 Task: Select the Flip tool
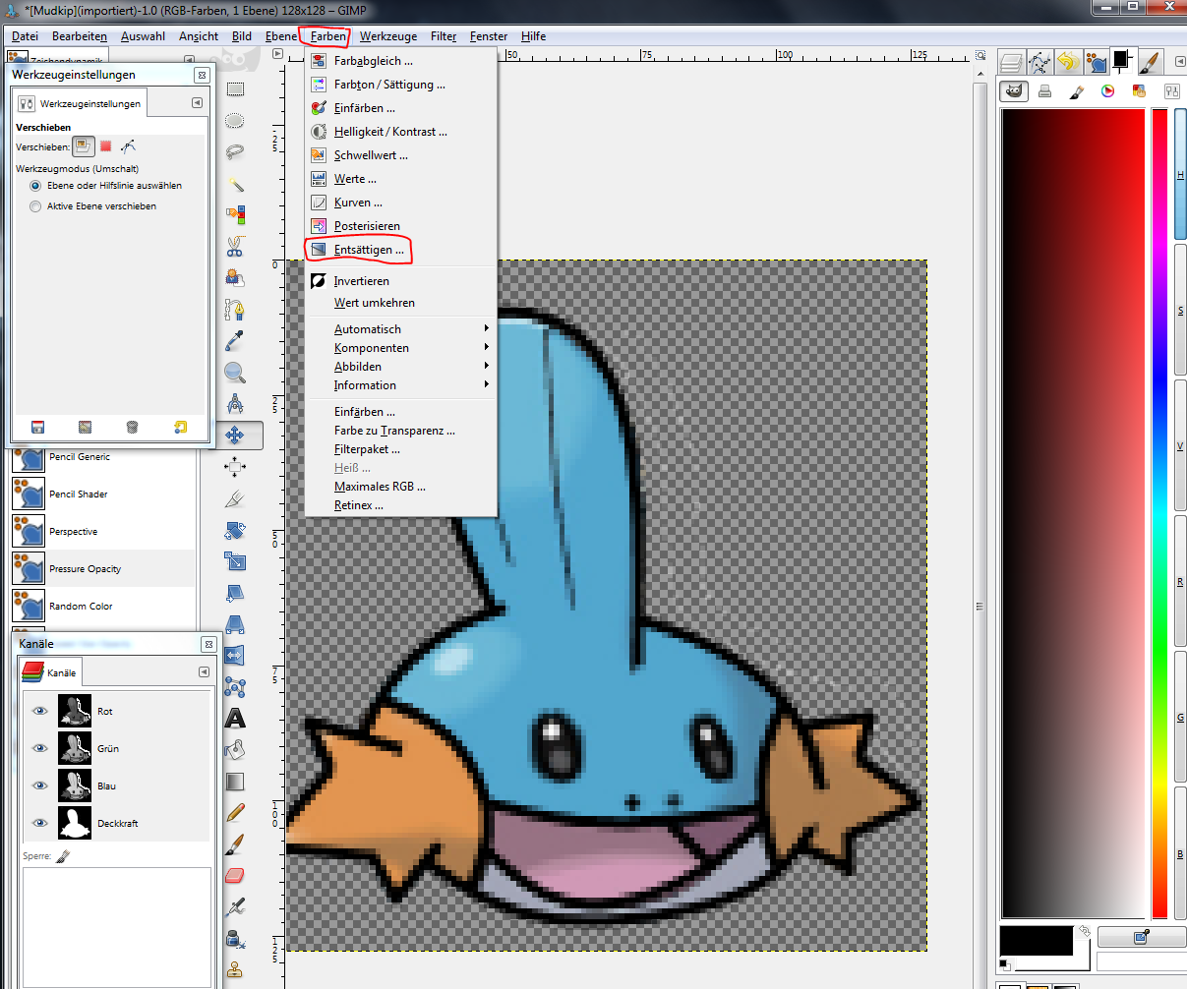(235, 656)
